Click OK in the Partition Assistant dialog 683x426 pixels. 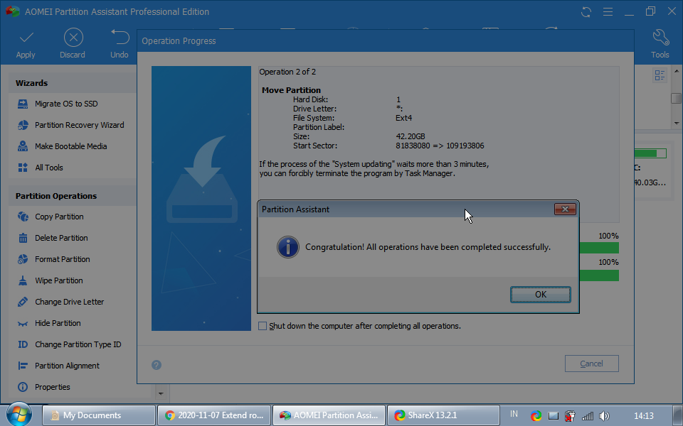(x=541, y=294)
